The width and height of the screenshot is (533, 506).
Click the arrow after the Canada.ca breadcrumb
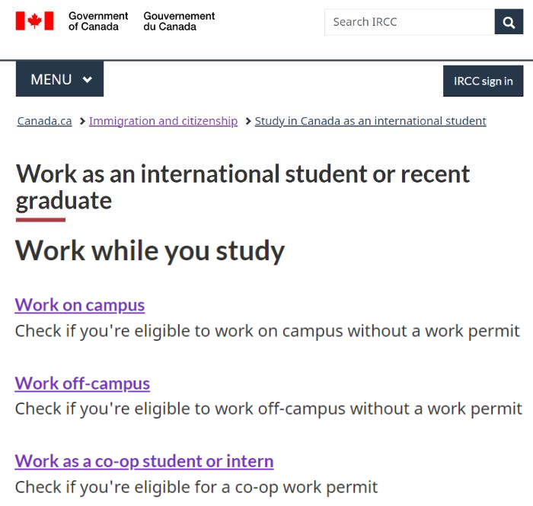pos(82,121)
